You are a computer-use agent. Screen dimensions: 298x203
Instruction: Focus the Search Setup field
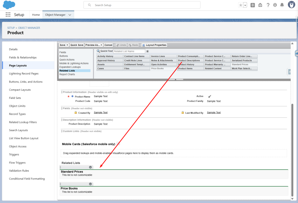(142, 5)
